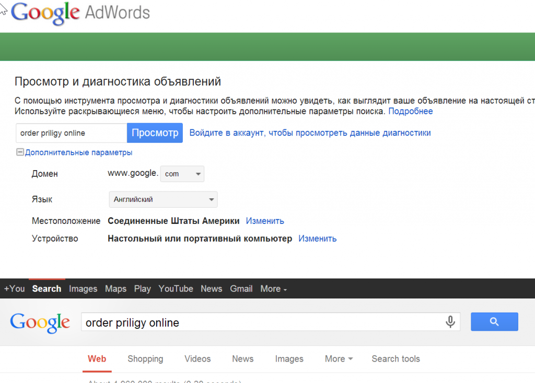Click Войдите в аккаунт link
The width and height of the screenshot is (535, 383).
[x=310, y=133]
